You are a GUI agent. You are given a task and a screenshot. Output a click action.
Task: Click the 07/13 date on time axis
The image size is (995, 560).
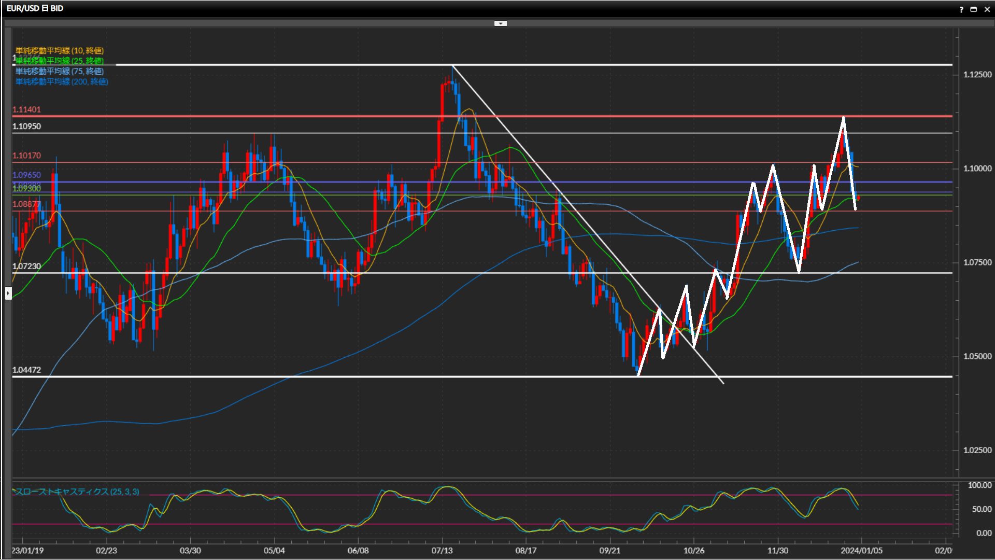[442, 551]
